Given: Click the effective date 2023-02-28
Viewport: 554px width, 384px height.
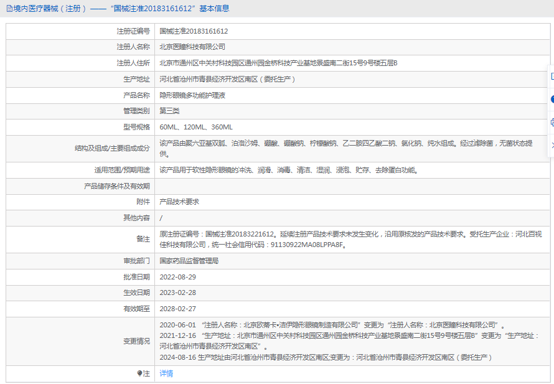Looking at the screenshot, I should 177,293.
